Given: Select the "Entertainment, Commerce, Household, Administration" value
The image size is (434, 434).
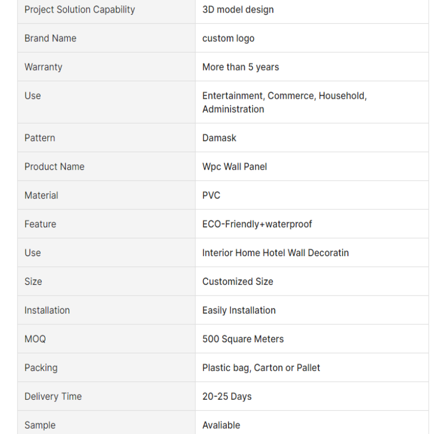Looking at the screenshot, I should click(284, 103).
